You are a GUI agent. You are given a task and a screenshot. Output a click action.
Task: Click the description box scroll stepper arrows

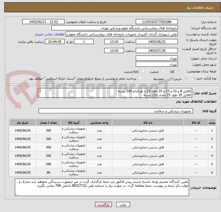(40, 91)
